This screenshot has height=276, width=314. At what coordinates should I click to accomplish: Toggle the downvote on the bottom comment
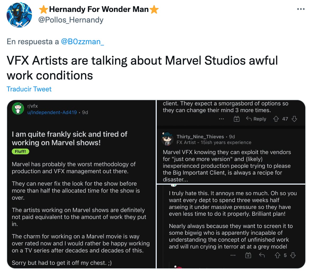293,255
